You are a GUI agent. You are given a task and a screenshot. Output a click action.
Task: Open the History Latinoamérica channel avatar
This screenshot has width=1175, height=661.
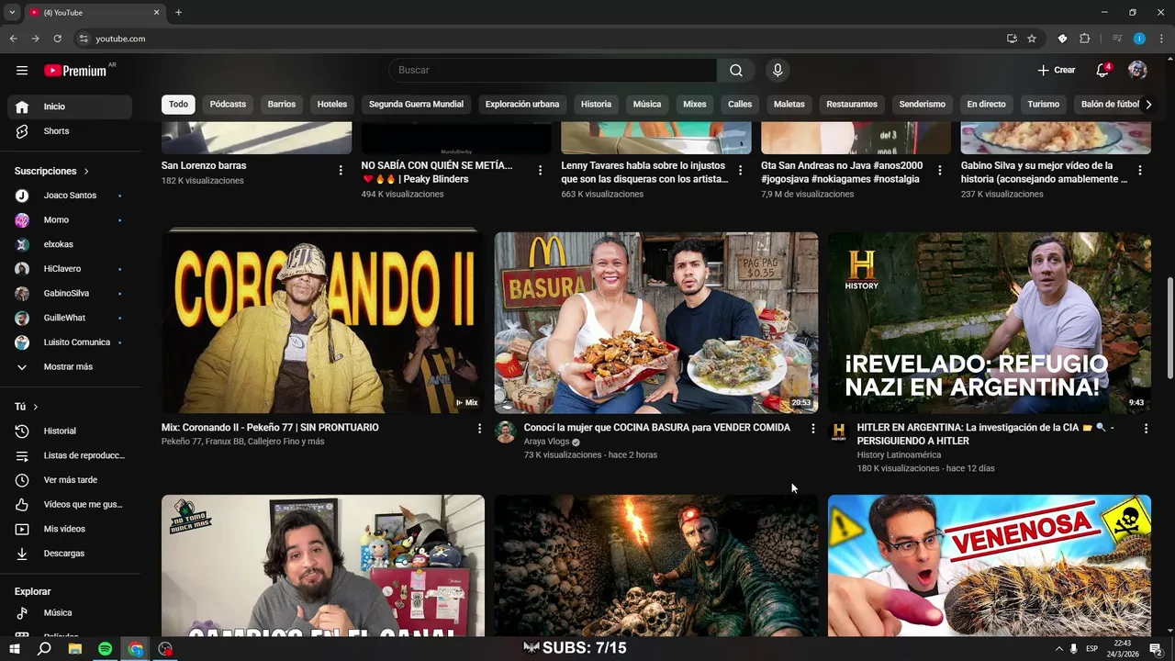click(x=839, y=432)
